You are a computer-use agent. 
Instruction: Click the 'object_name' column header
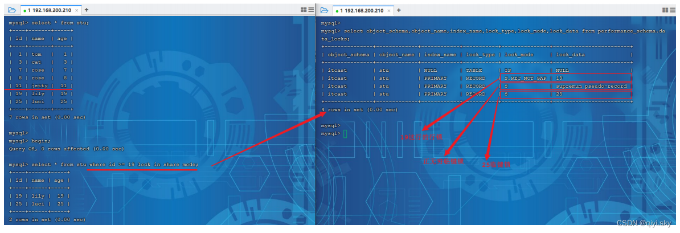[x=396, y=55]
